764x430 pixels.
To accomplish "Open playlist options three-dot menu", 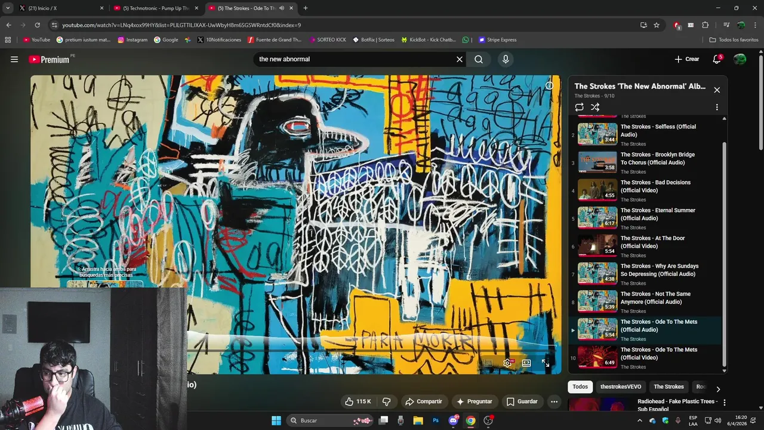I will (717, 107).
